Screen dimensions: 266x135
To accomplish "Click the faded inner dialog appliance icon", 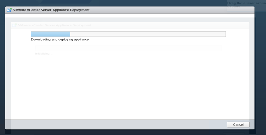I will coord(14,25).
